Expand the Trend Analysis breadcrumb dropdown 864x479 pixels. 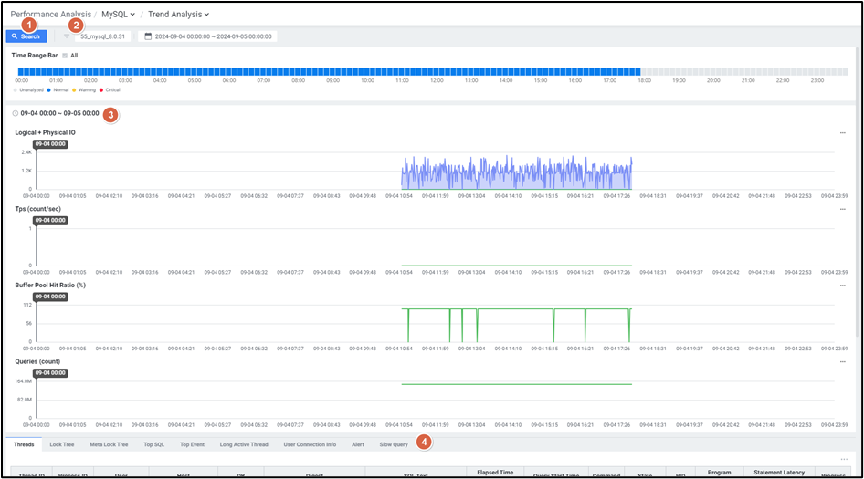[x=179, y=14]
